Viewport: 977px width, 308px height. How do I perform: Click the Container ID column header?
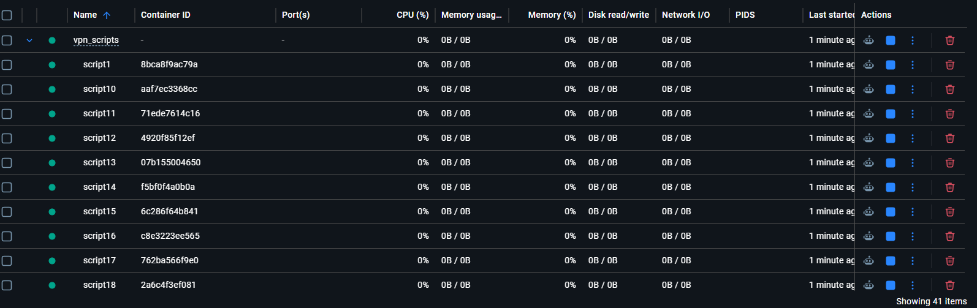point(165,15)
